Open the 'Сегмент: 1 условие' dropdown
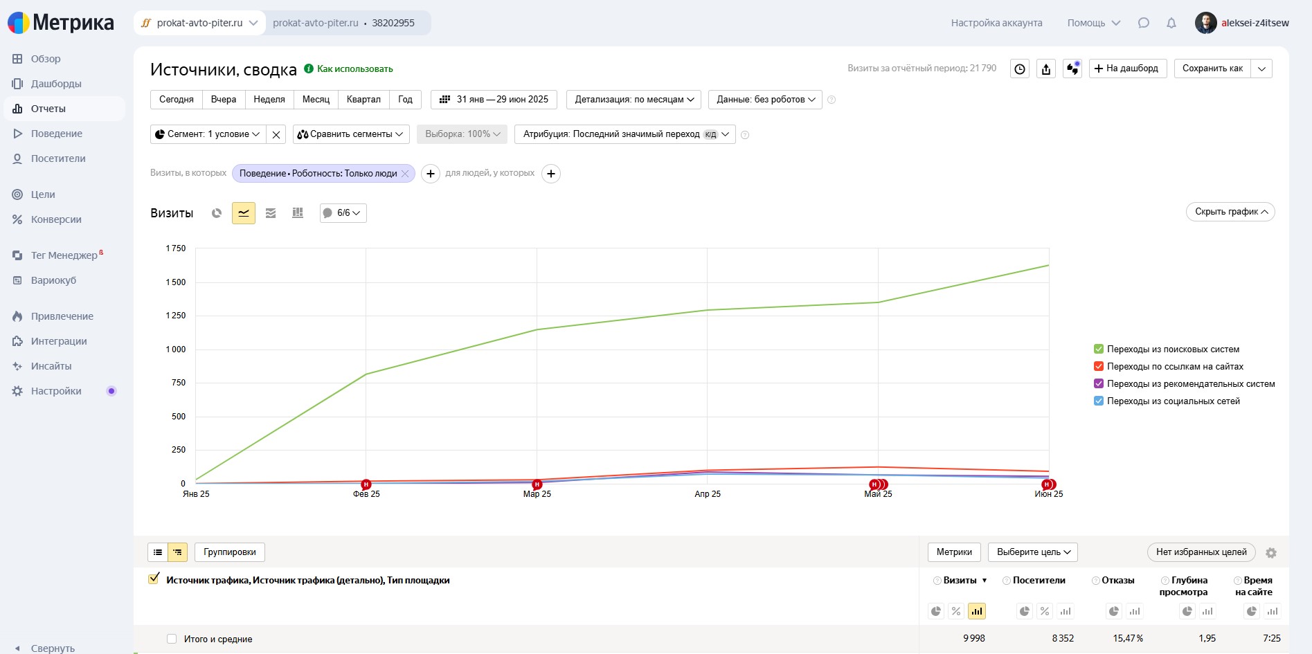The image size is (1312, 654). pos(208,134)
